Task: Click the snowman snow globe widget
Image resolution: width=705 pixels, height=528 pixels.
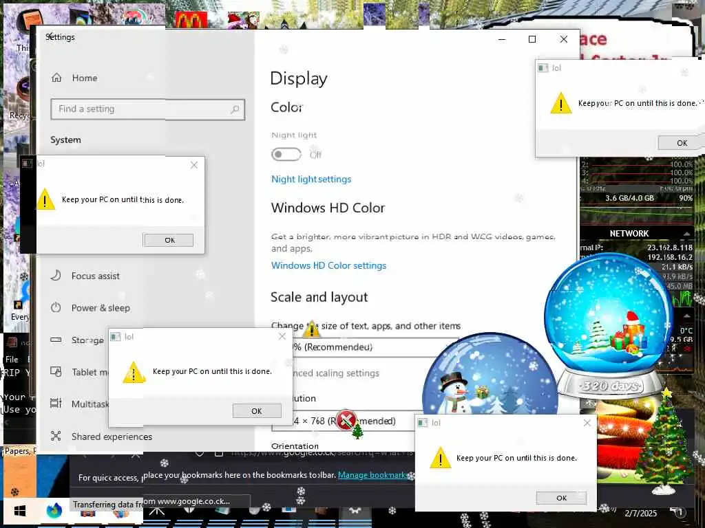Action: (x=490, y=375)
